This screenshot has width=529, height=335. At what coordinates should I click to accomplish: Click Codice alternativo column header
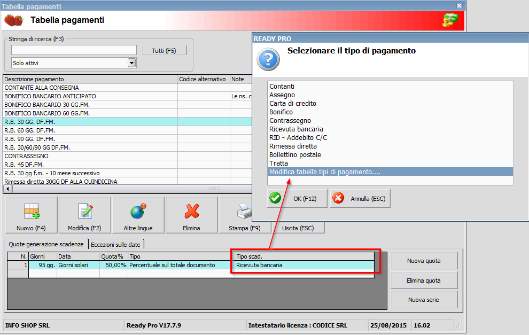click(204, 79)
